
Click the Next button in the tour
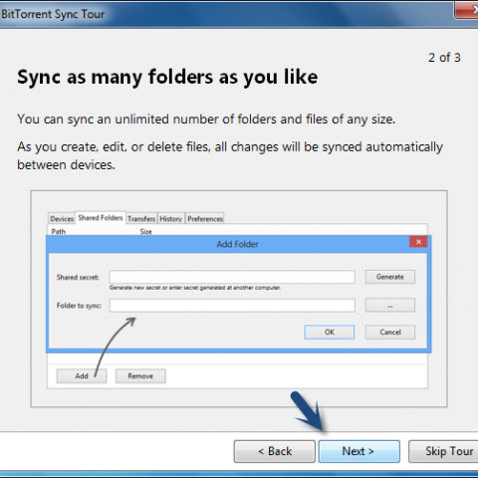coord(359,451)
